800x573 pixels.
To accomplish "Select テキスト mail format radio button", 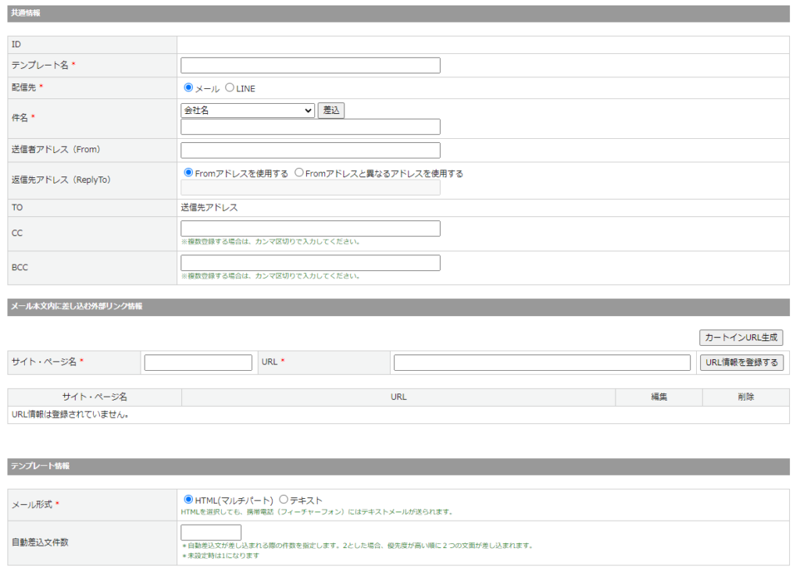I will pos(284,500).
